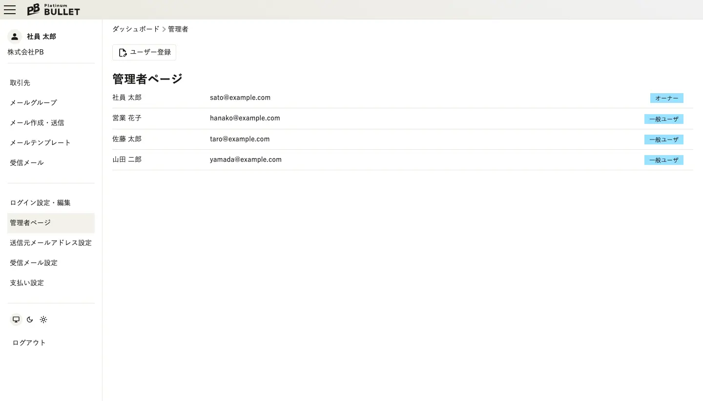Click the Platinum Bullet logo
The image size is (703, 401).
click(x=53, y=10)
